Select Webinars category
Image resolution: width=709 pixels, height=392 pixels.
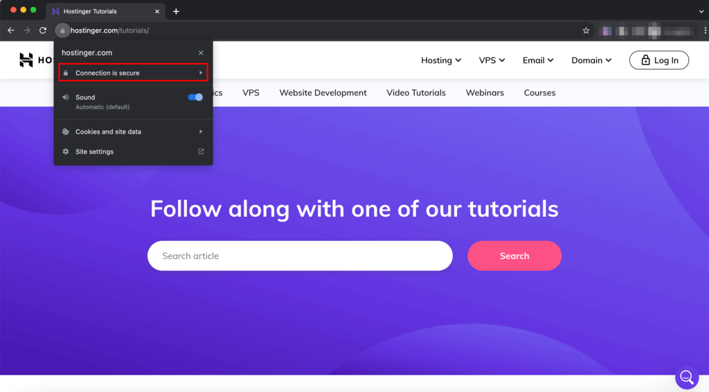(485, 93)
